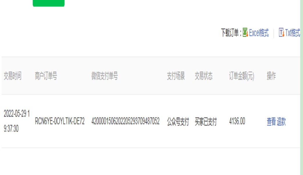Select the 操作 column header
Image resolution: width=303 pixels, height=175 pixels.
pyautogui.click(x=271, y=76)
